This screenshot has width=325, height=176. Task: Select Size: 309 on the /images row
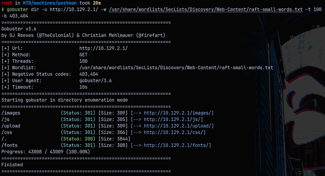113,113
